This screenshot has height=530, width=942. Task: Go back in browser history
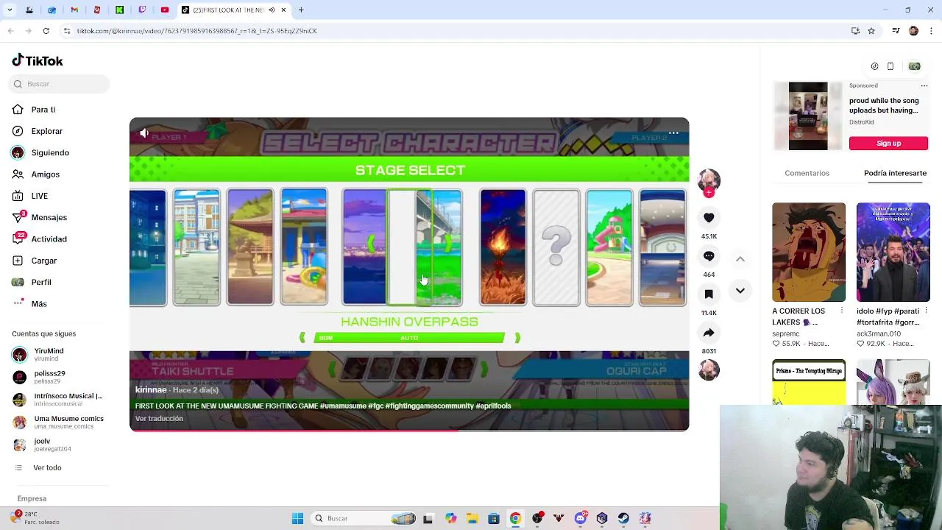(x=10, y=31)
